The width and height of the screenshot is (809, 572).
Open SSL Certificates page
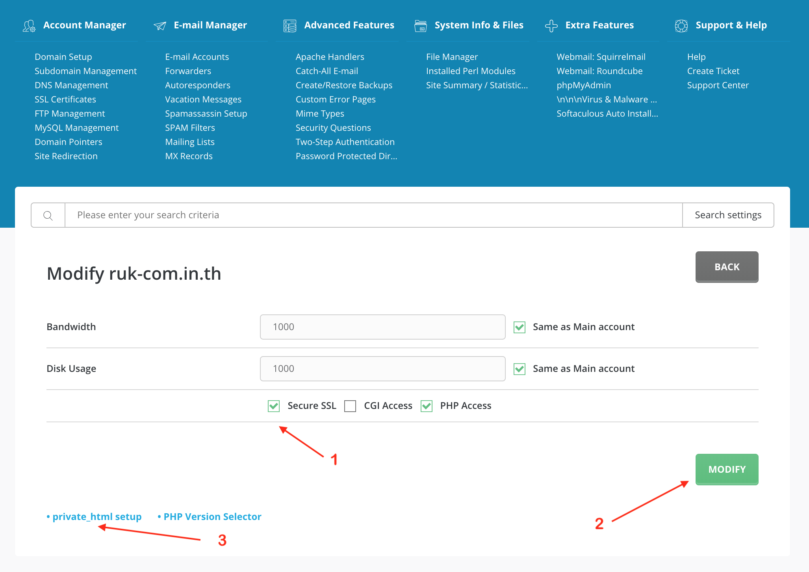pyautogui.click(x=65, y=99)
